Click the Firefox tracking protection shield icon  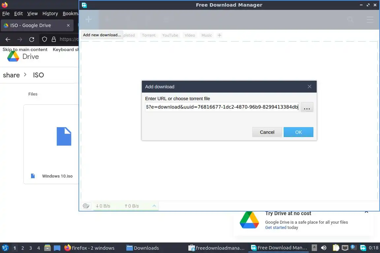(44, 39)
